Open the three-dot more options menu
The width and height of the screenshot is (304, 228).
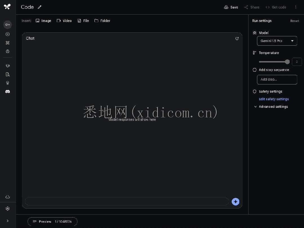tap(296, 7)
